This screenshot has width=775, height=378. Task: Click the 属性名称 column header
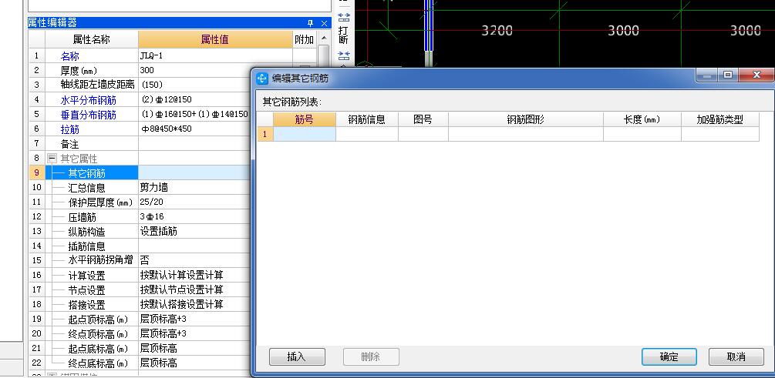[x=92, y=40]
